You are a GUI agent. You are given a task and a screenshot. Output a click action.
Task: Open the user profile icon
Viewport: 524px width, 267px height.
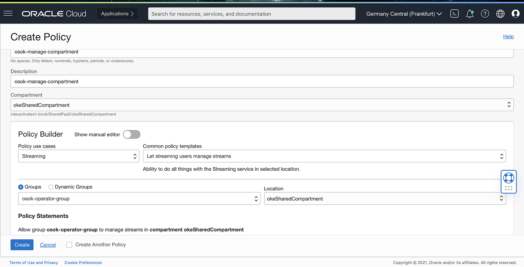pyautogui.click(x=516, y=14)
